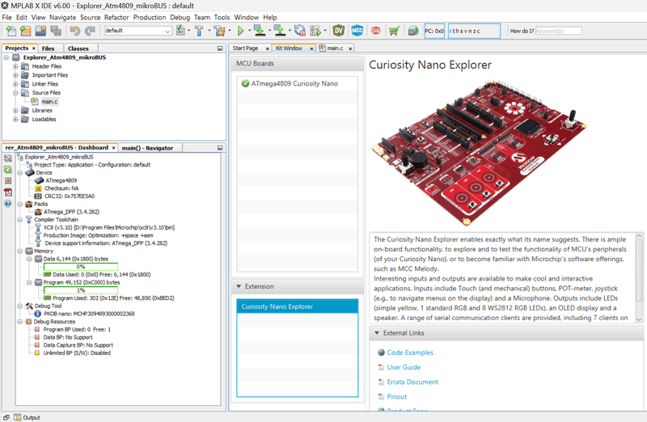The image size is (647, 422).
Task: Click the Output button in status bar
Action: click(x=27, y=417)
